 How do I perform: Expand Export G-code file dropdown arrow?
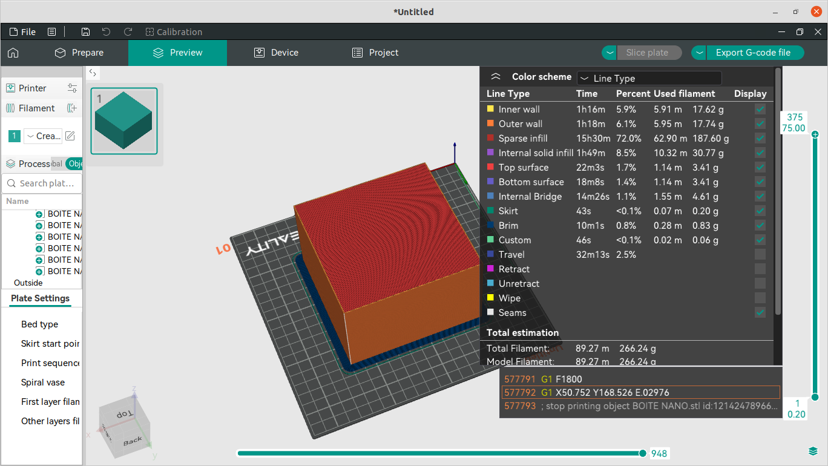click(x=699, y=53)
